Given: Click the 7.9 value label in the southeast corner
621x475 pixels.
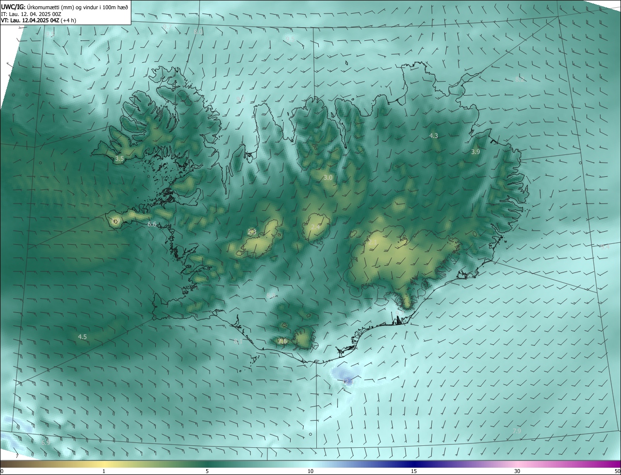Looking at the screenshot, I should pos(517,431).
